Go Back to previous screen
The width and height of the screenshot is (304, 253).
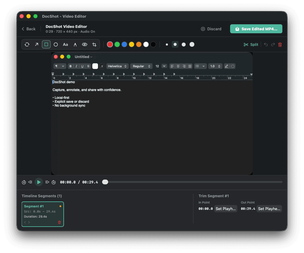(x=29, y=29)
